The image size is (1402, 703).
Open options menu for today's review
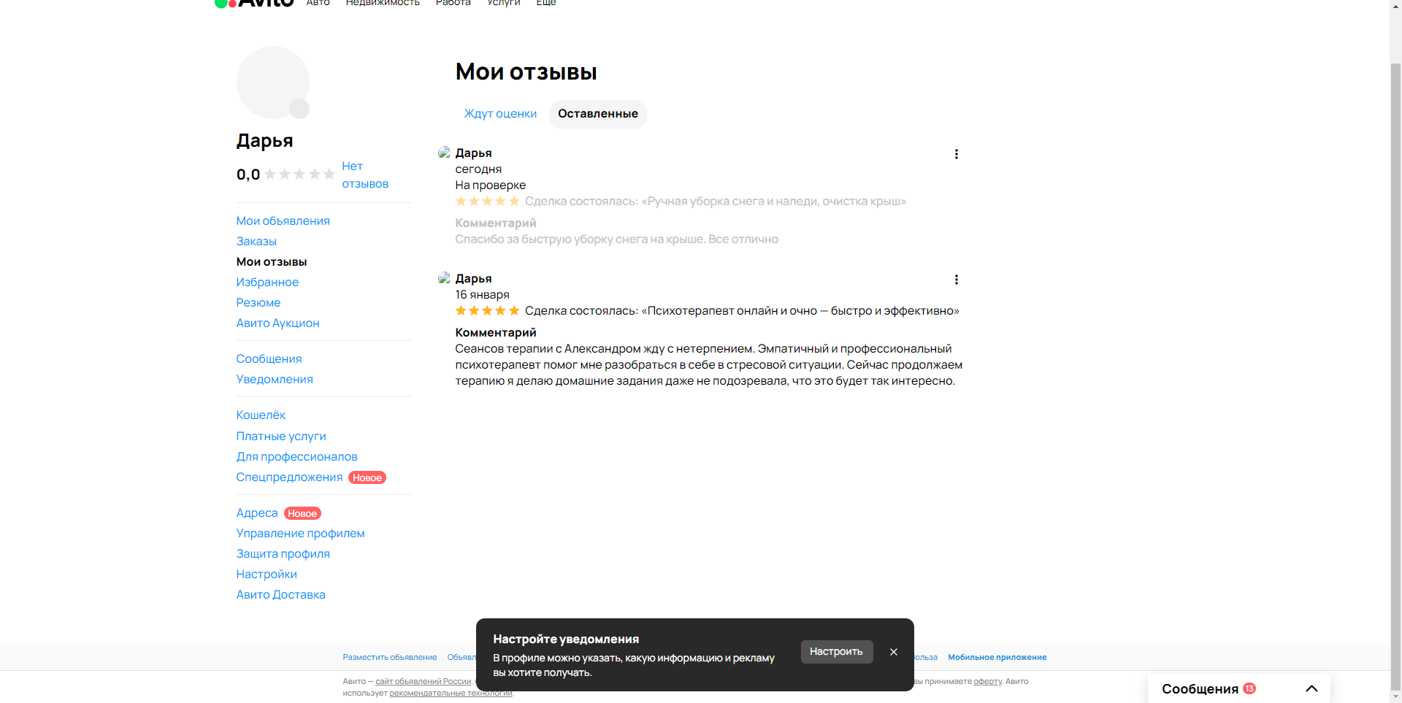(x=956, y=154)
